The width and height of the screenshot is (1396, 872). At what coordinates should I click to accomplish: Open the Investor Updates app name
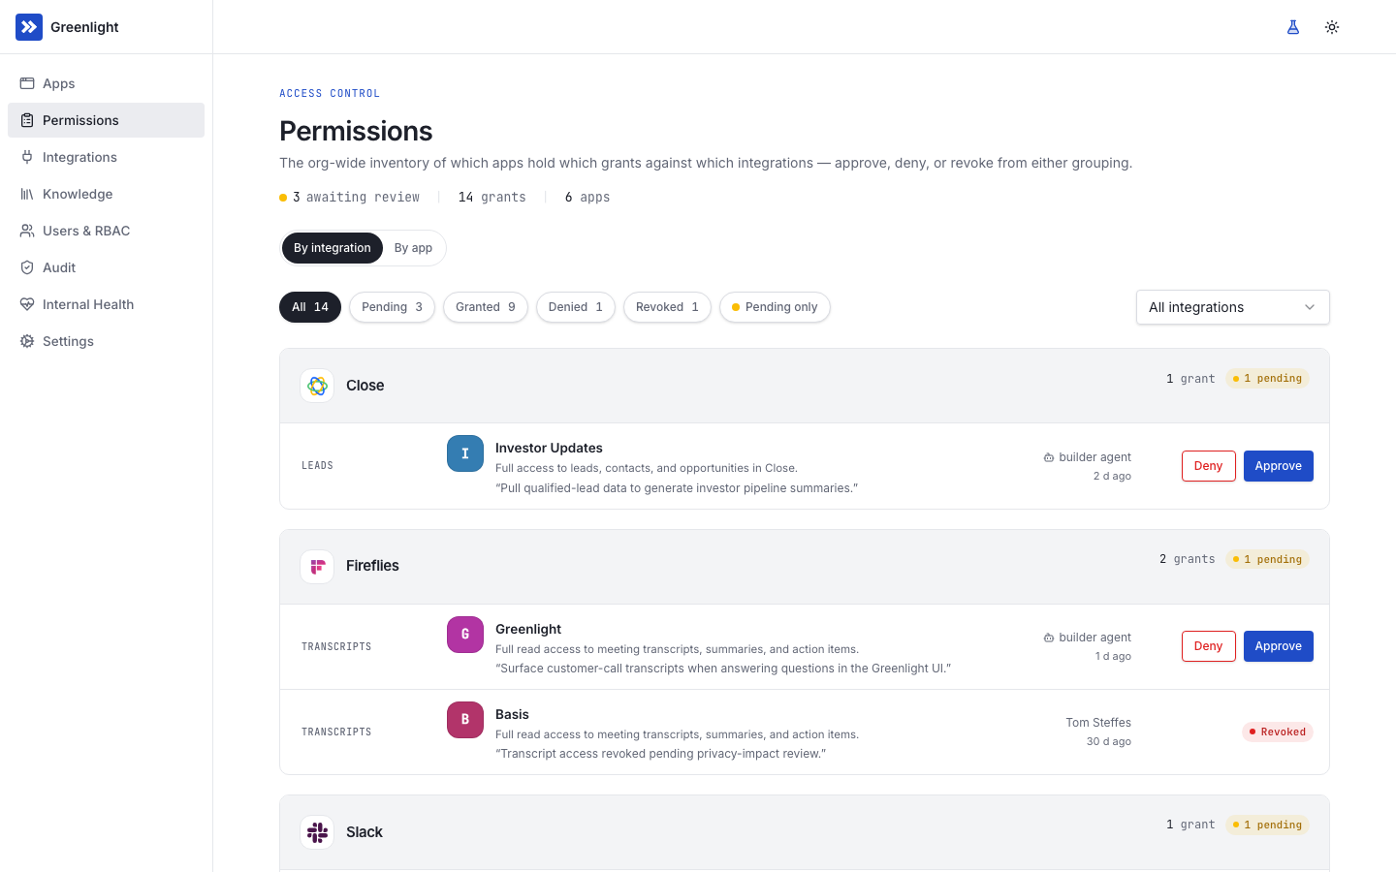[549, 448]
